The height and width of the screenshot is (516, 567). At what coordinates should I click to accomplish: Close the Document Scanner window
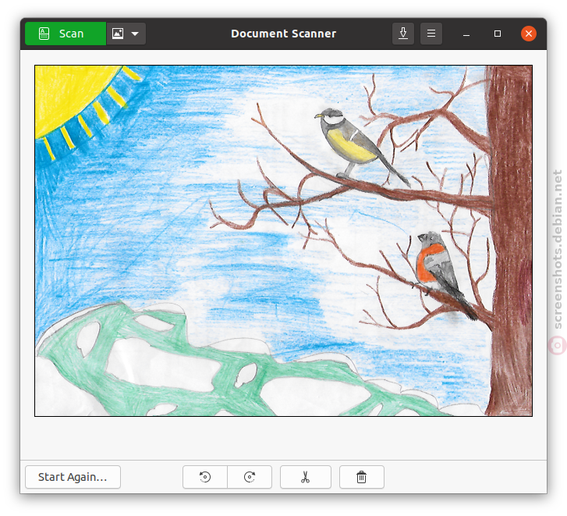pyautogui.click(x=529, y=34)
